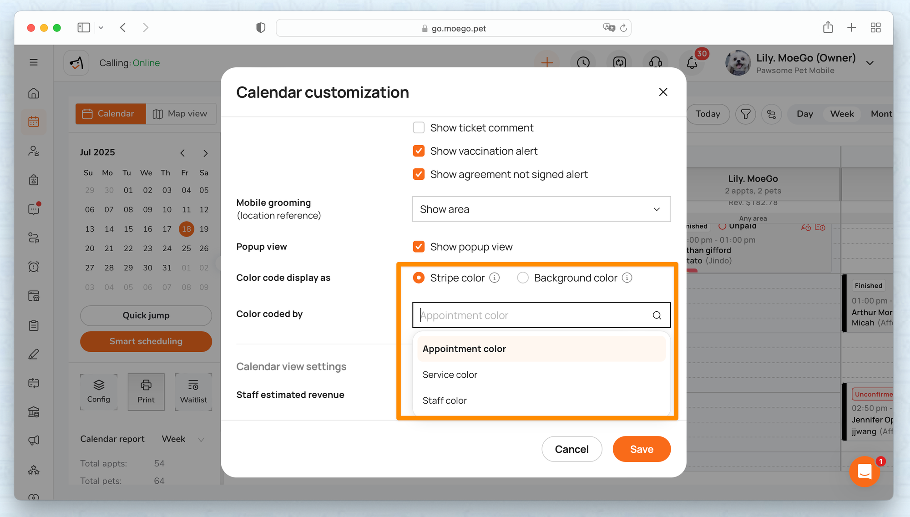Switch to Map view tab
910x517 pixels.
click(181, 114)
